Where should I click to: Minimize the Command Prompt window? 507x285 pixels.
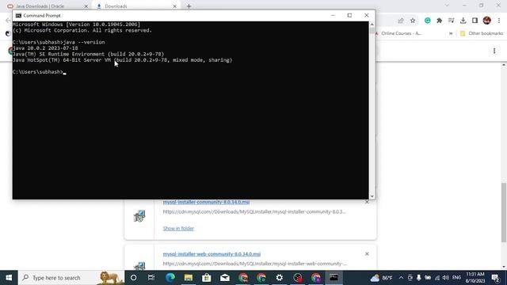[333, 15]
